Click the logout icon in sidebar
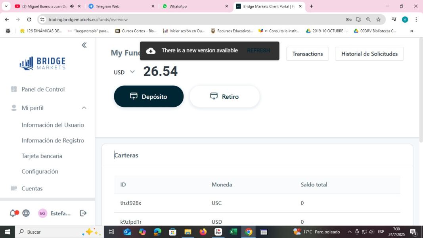The width and height of the screenshot is (423, 238). click(x=83, y=213)
